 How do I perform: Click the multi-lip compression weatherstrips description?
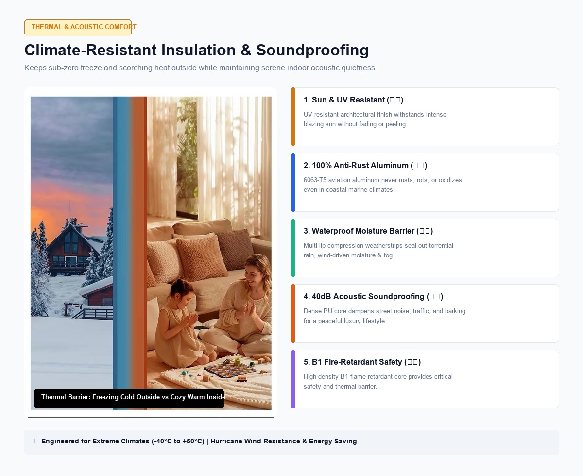[378, 251]
